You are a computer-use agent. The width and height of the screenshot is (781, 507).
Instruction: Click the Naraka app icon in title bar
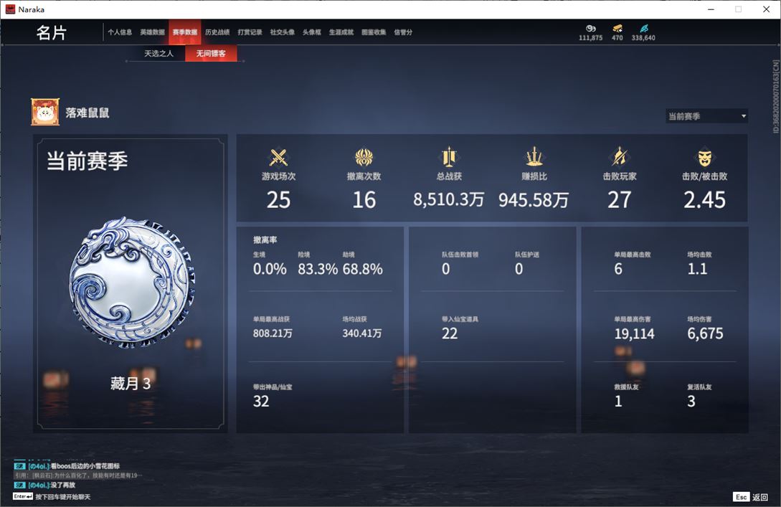point(11,9)
